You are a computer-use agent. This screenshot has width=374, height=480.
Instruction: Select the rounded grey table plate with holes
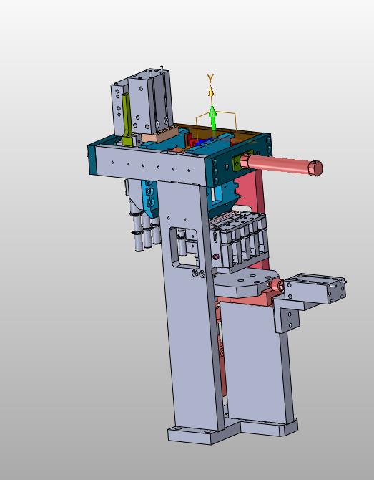pos(245,282)
